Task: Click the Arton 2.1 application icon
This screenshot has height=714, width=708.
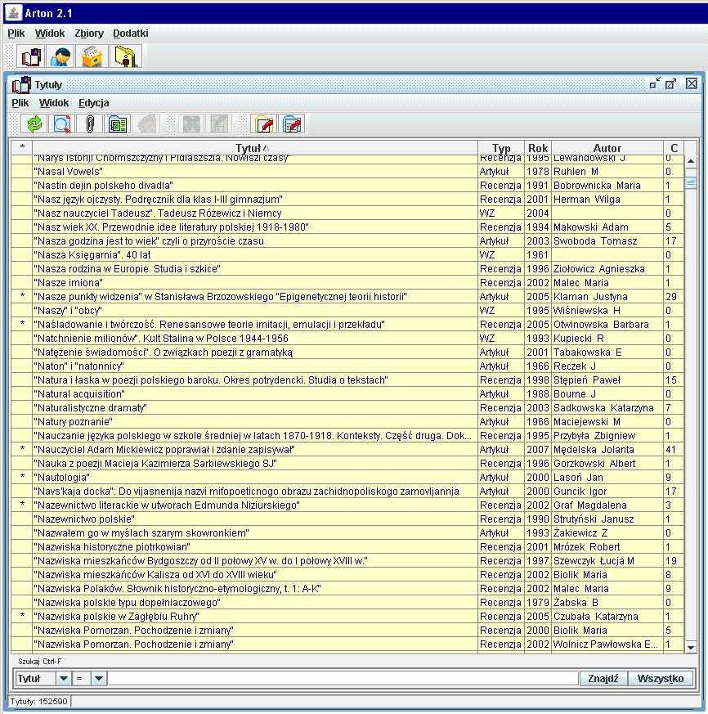Action: coord(13,13)
